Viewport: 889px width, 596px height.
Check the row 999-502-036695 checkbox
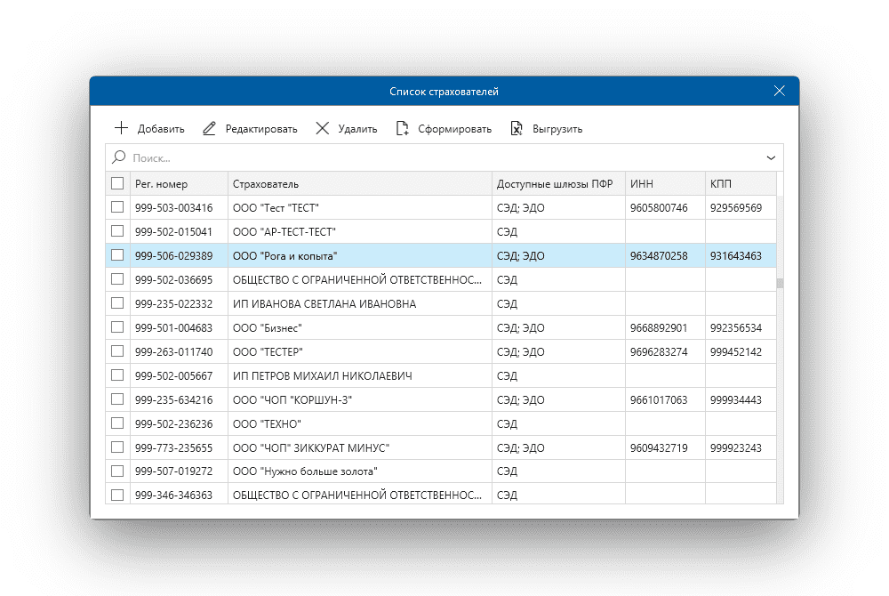click(x=117, y=279)
